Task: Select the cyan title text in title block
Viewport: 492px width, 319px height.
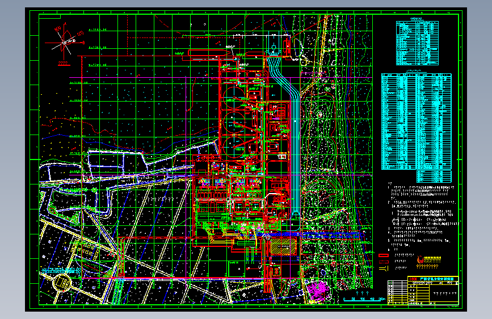Action: tap(436, 279)
